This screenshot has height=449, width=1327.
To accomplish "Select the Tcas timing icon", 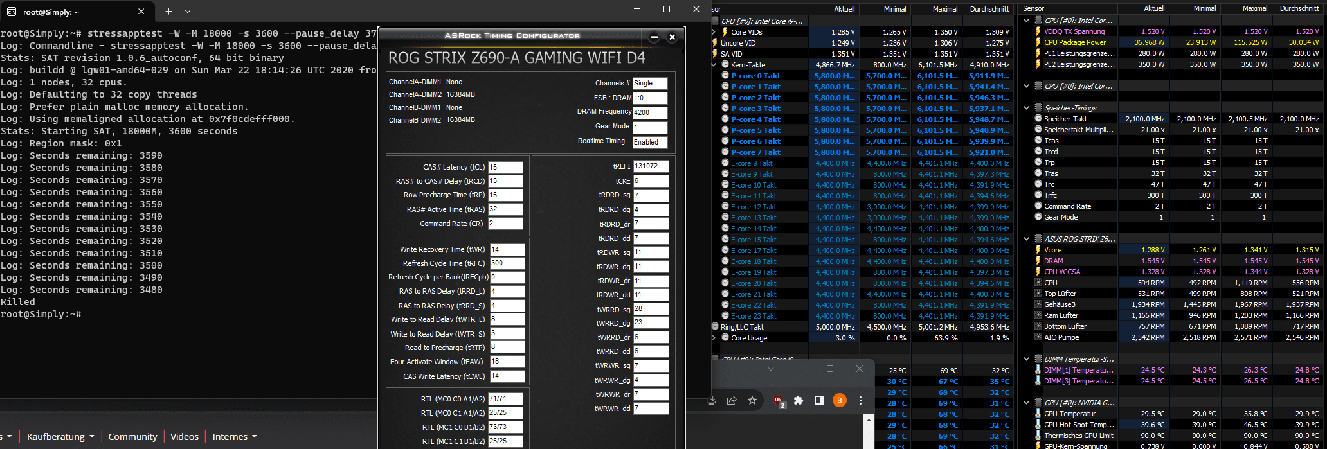I will click(x=1038, y=141).
